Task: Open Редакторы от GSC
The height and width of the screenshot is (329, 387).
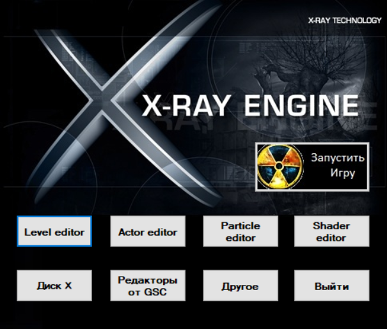Action: pyautogui.click(x=148, y=286)
